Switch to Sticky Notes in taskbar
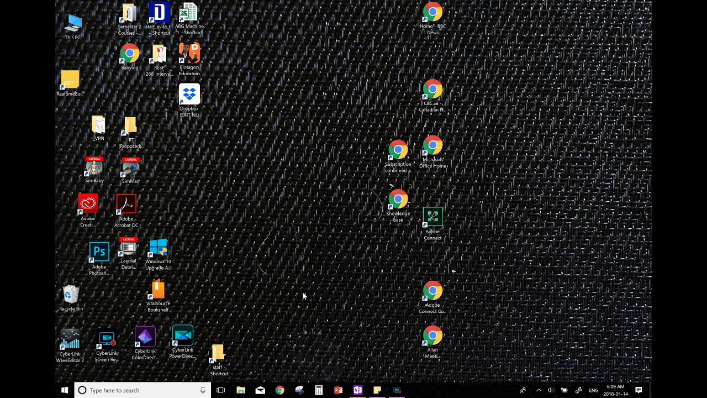707x398 pixels. (x=377, y=390)
